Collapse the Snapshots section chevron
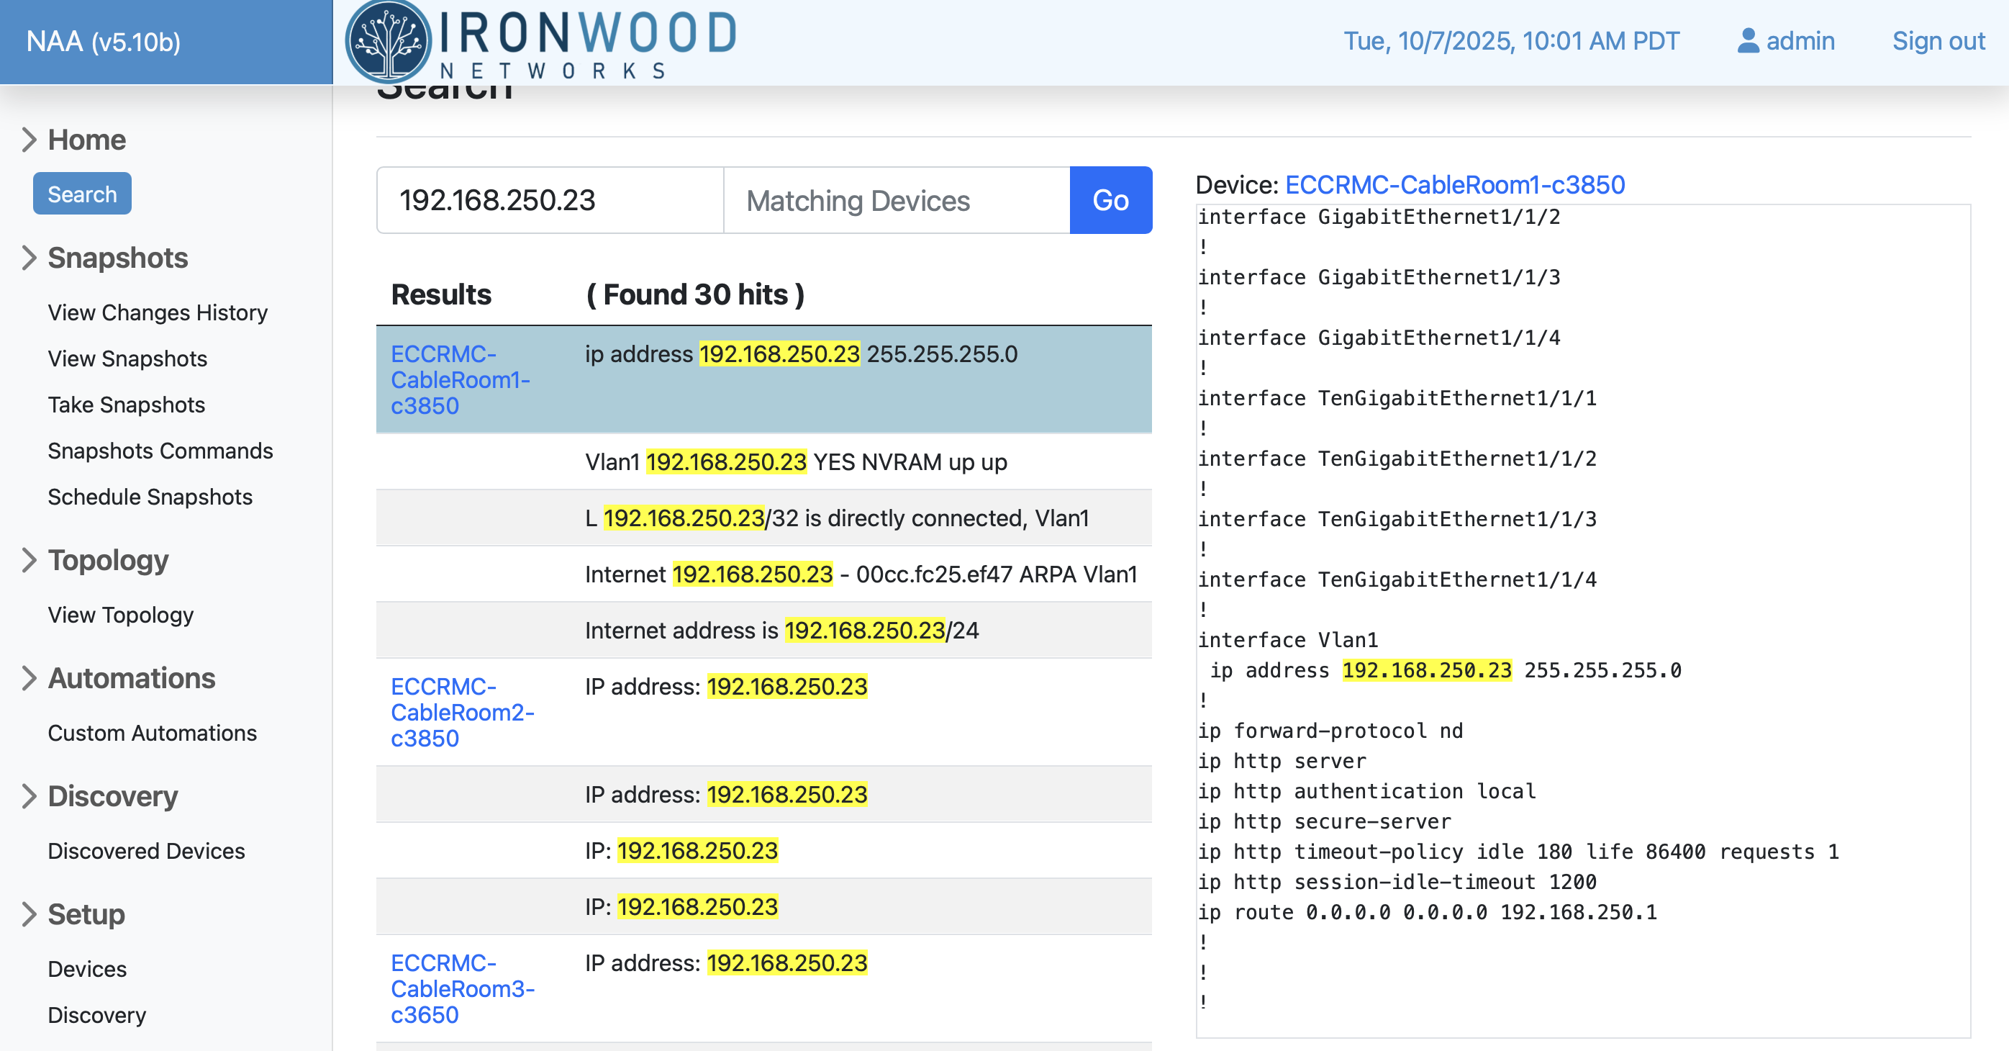The width and height of the screenshot is (2009, 1051). (x=29, y=258)
